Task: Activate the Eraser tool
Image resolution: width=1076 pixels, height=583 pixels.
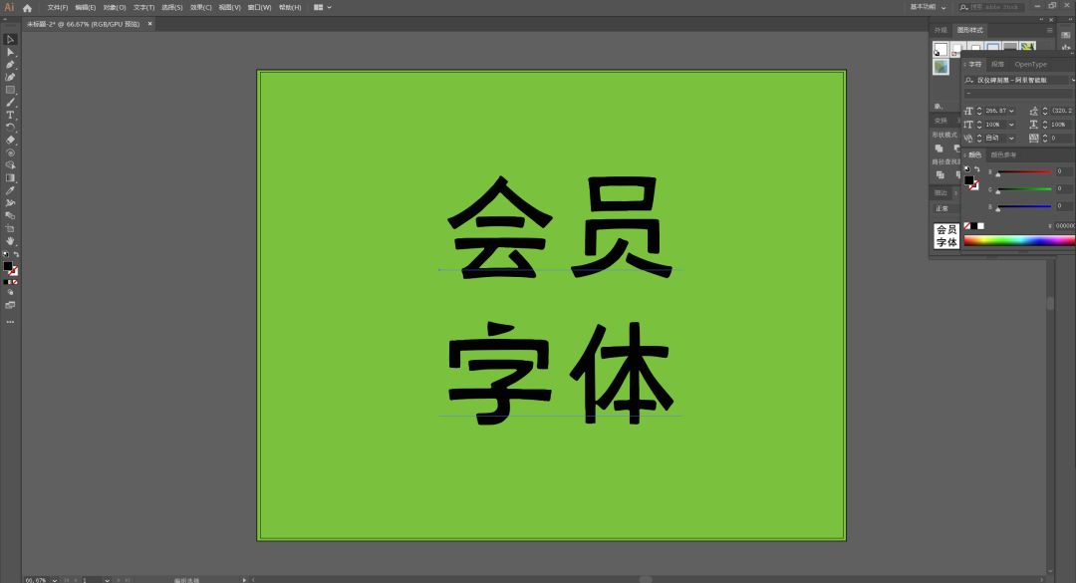Action: pos(10,140)
